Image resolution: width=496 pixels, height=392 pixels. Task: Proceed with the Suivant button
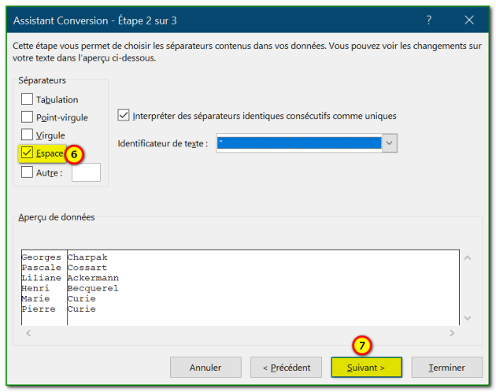click(366, 368)
